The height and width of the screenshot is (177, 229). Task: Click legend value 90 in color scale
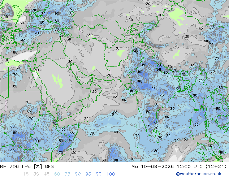click(x=78, y=174)
